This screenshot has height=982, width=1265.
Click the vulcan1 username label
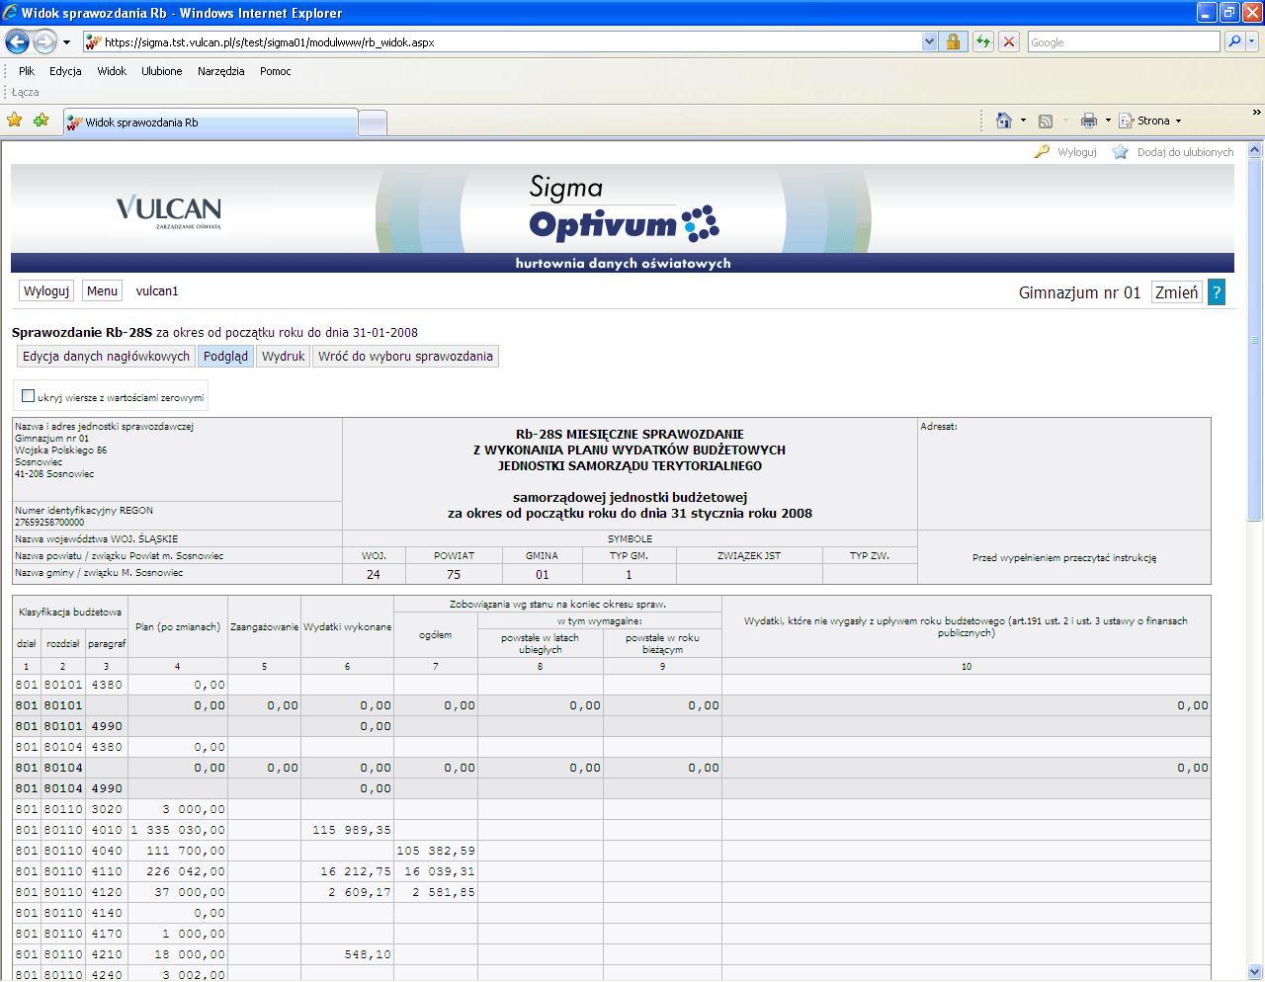157,291
